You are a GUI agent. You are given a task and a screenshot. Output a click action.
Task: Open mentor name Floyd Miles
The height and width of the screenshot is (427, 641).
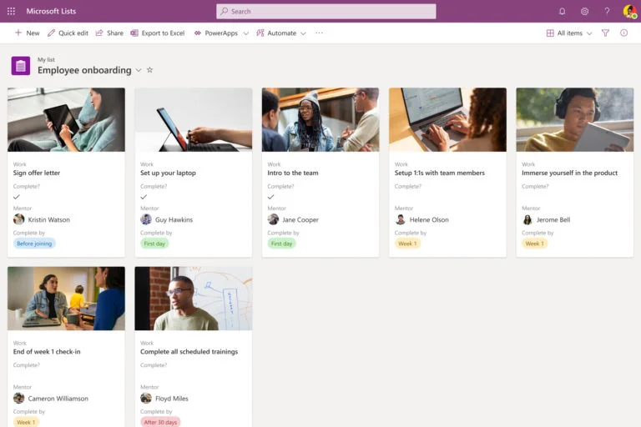pyautogui.click(x=172, y=399)
